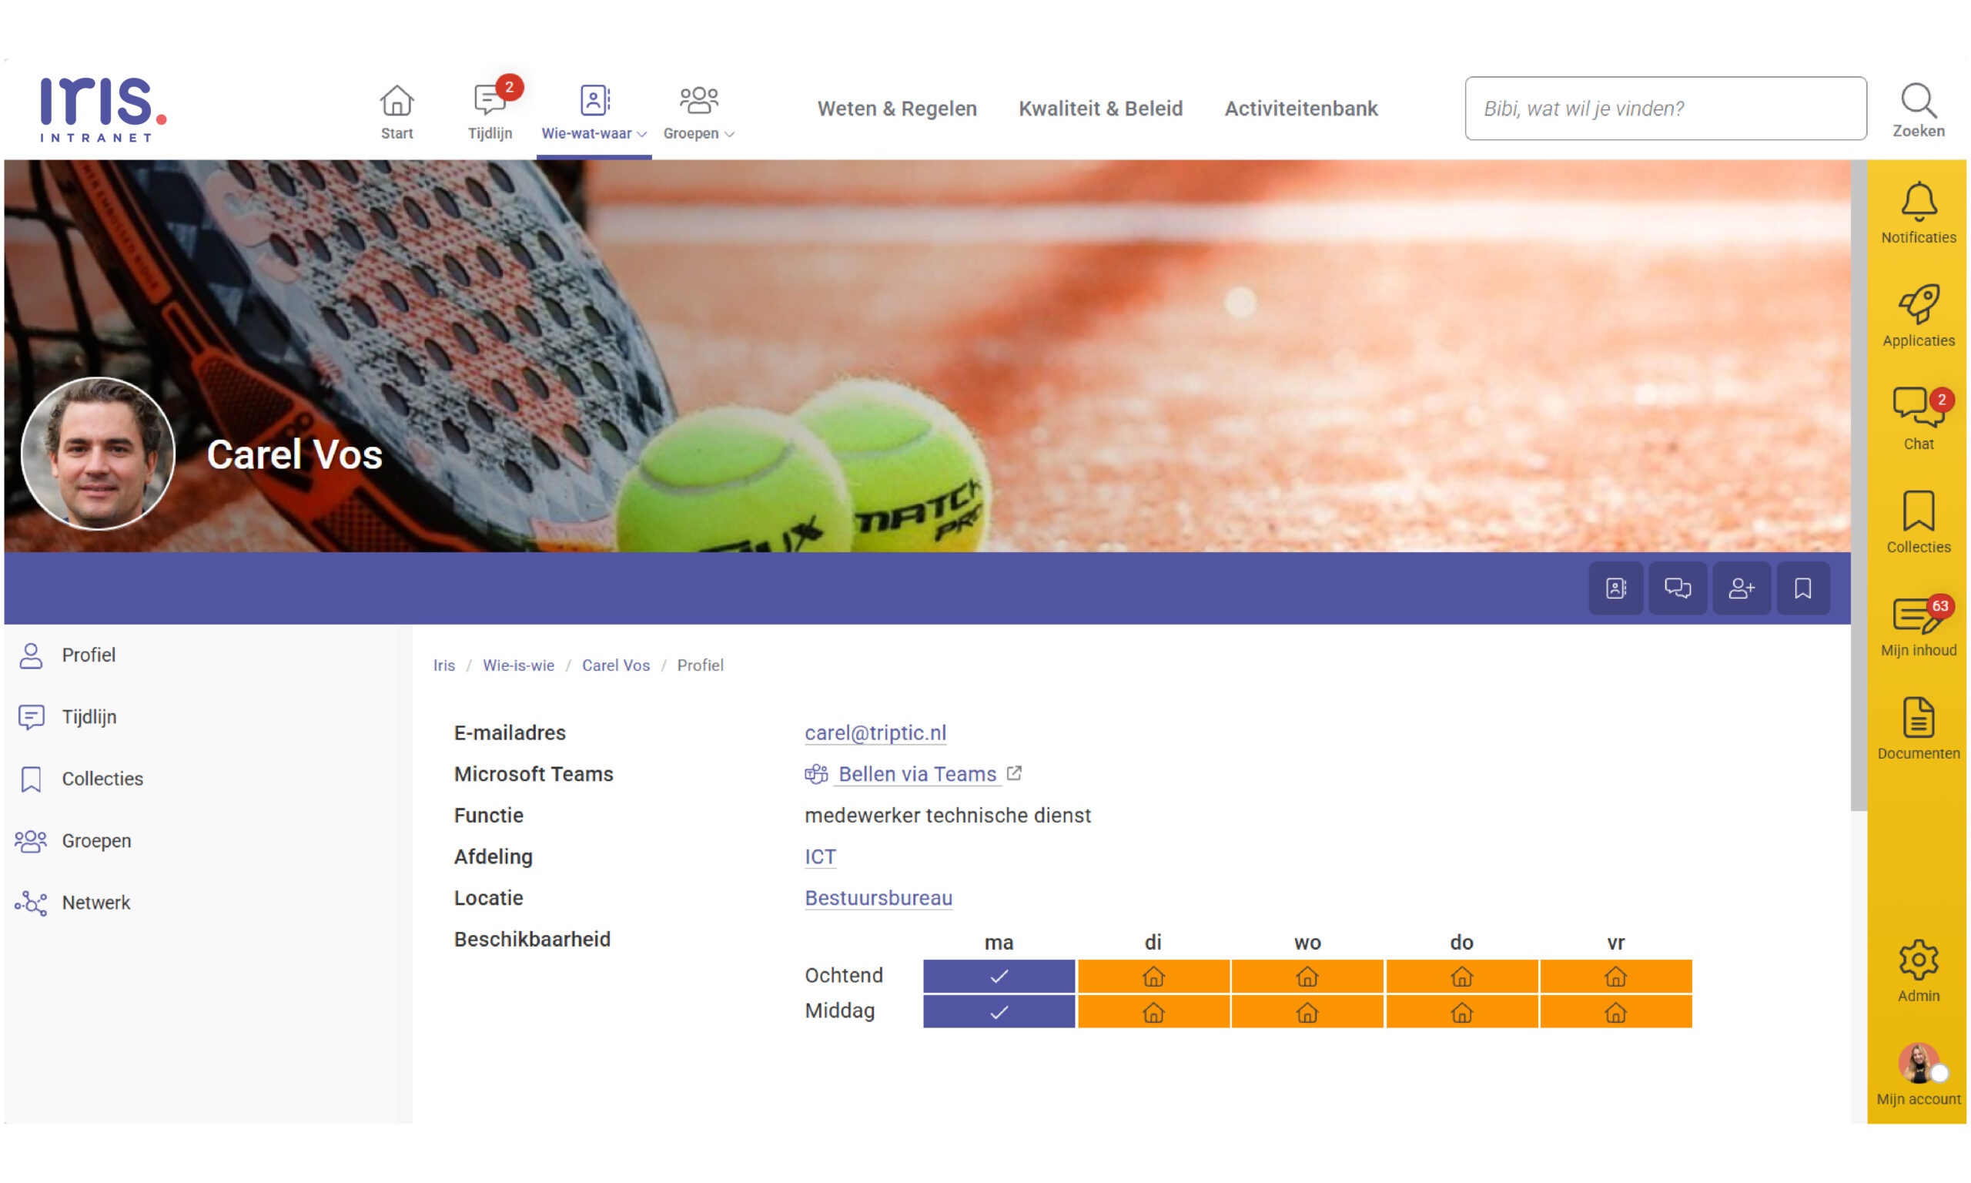Click the Bellen via Teams link
The width and height of the screenshot is (1971, 1183).
point(918,774)
